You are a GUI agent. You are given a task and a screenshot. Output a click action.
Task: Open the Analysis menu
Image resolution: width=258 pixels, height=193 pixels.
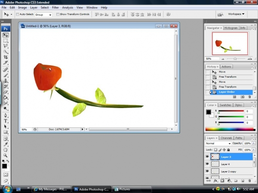pyautogui.click(x=68, y=8)
